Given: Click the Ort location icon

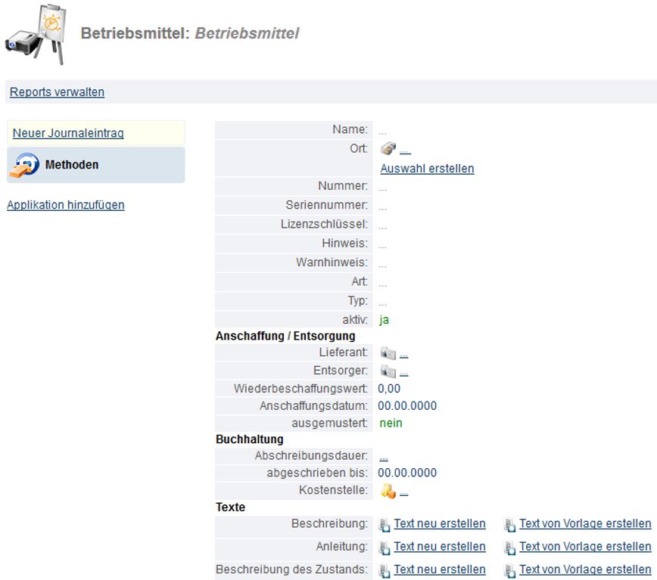Looking at the screenshot, I should pyautogui.click(x=388, y=149).
